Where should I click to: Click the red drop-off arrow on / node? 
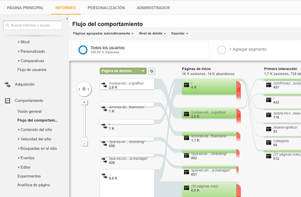(239, 89)
